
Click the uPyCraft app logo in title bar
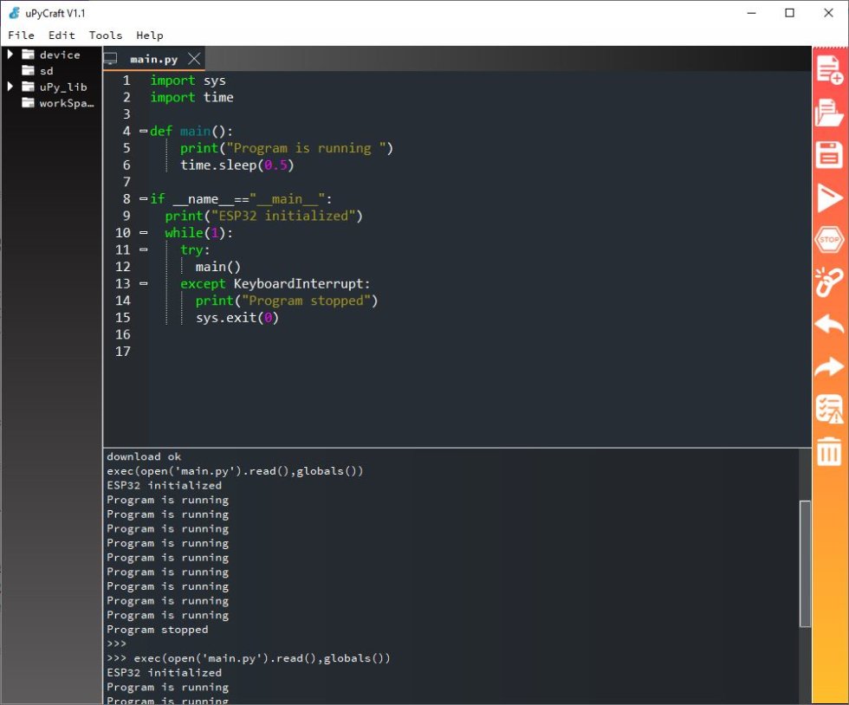point(14,13)
